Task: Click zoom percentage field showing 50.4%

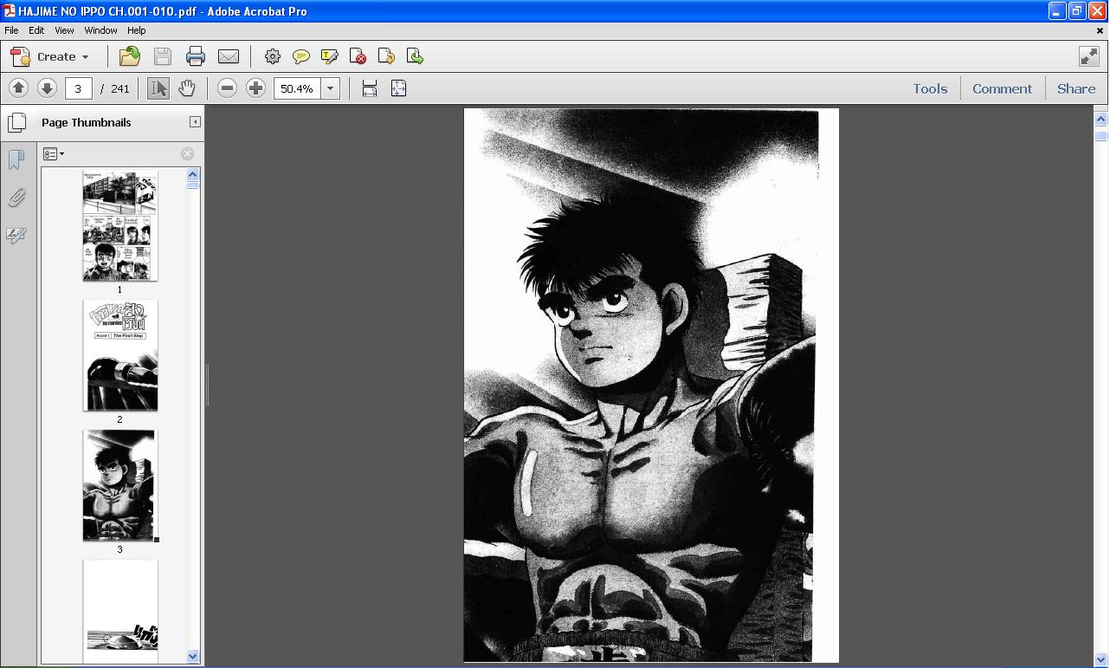Action: click(298, 88)
